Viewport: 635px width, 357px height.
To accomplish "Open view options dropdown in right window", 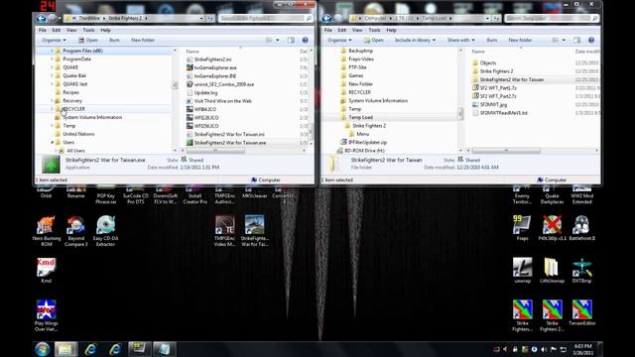I will (564, 40).
